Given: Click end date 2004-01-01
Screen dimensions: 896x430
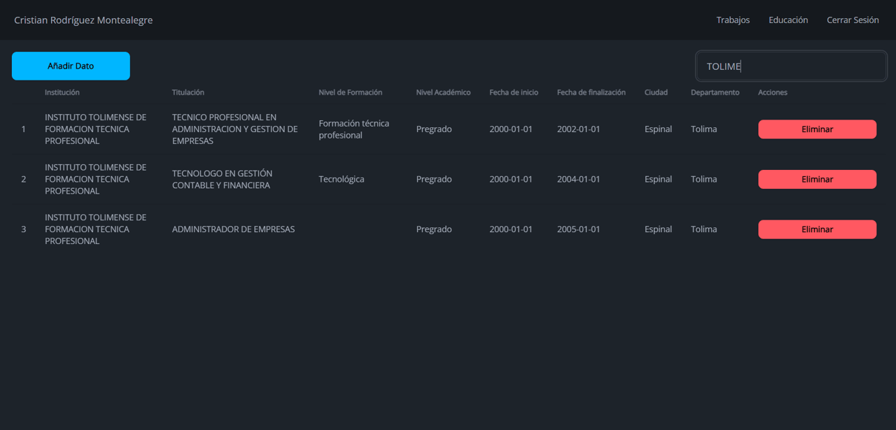Looking at the screenshot, I should pyautogui.click(x=578, y=179).
